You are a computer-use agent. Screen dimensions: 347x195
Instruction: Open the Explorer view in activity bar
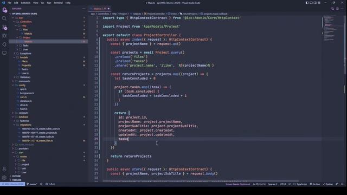tap(4, 10)
